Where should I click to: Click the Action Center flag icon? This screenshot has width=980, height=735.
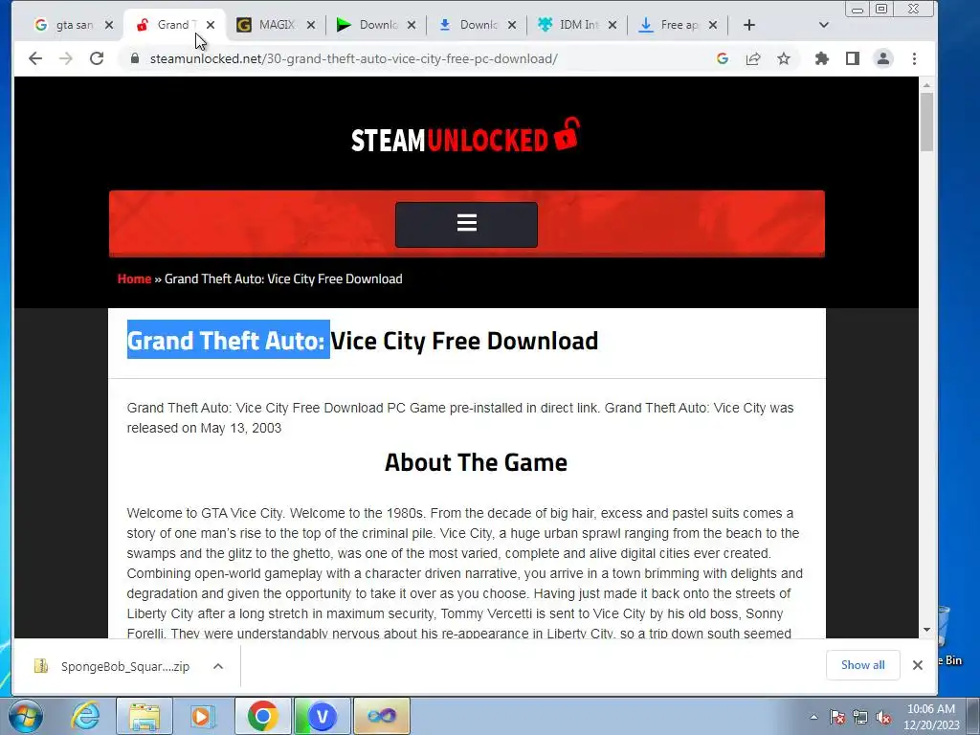pos(837,717)
